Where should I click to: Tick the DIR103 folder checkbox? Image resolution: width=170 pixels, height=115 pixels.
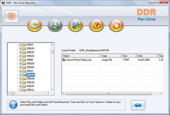coord(21,64)
